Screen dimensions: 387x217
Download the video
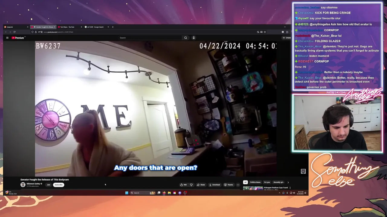(214, 185)
